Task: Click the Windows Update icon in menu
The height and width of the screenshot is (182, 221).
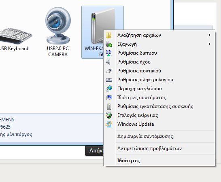Action: click(x=109, y=124)
